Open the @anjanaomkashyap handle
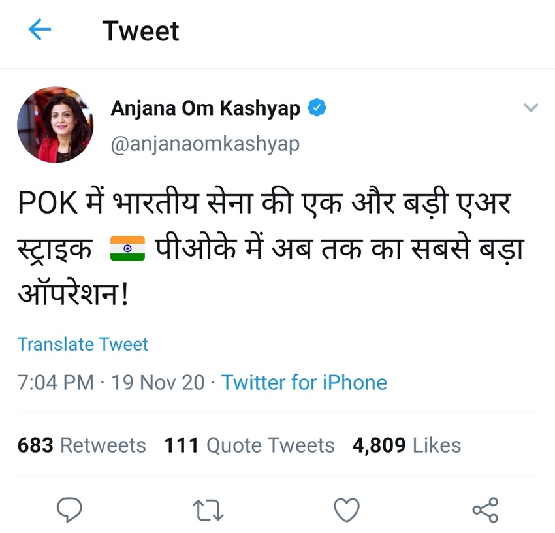555x533 pixels. click(x=205, y=143)
